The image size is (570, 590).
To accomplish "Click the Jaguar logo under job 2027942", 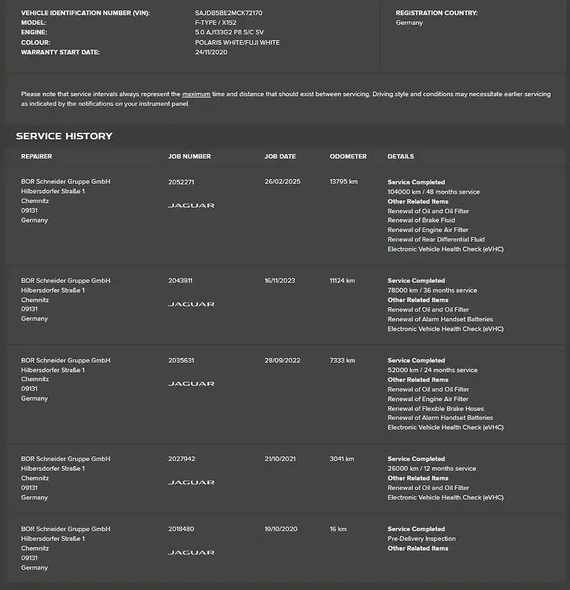I will coord(191,482).
